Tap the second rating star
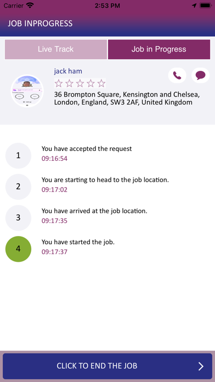Viewport: 215px width, 382px height. pos(70,83)
